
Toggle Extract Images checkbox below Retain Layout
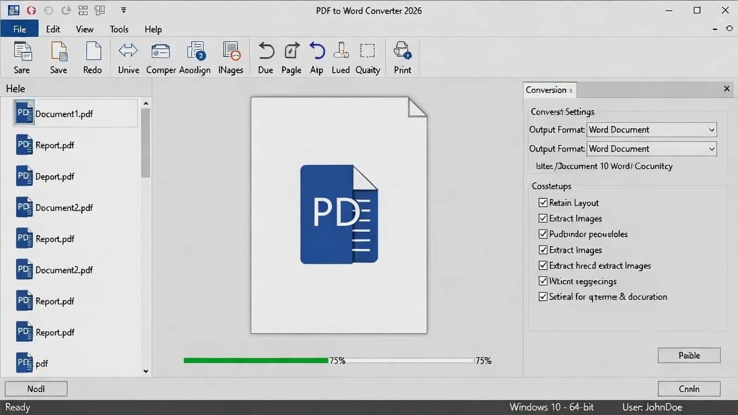click(543, 218)
